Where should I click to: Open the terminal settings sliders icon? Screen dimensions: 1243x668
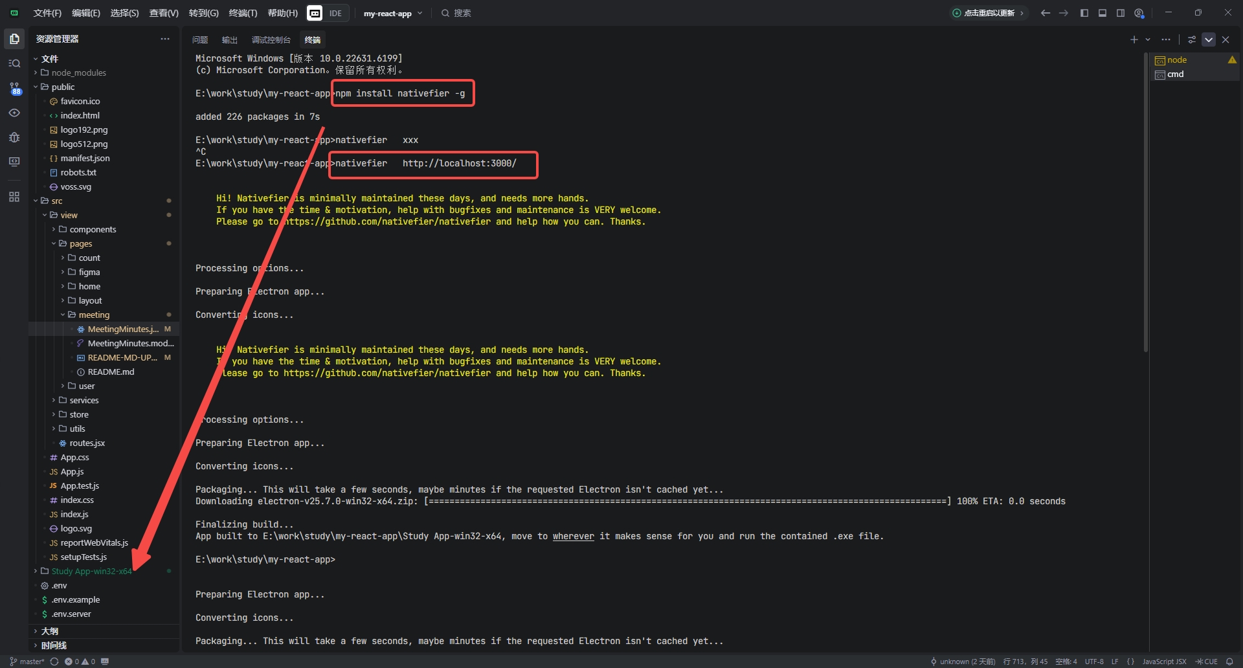point(1191,39)
